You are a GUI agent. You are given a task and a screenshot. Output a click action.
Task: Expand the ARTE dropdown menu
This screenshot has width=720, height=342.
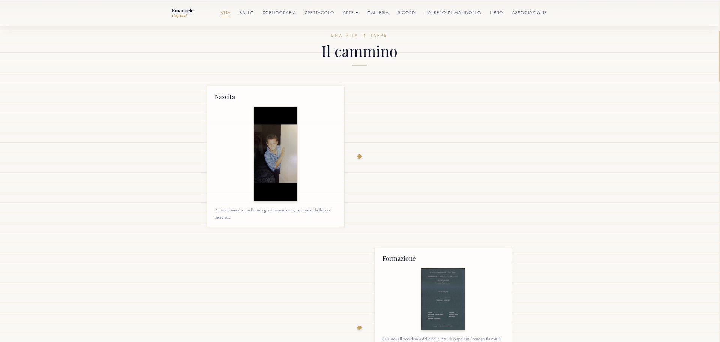tap(351, 13)
